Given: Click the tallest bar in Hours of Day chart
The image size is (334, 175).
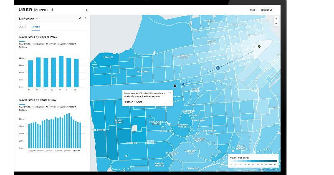Looking at the screenshot, I should [69, 131].
